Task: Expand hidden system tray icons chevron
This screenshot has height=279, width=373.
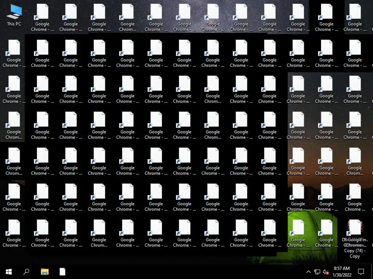Action: (308, 272)
